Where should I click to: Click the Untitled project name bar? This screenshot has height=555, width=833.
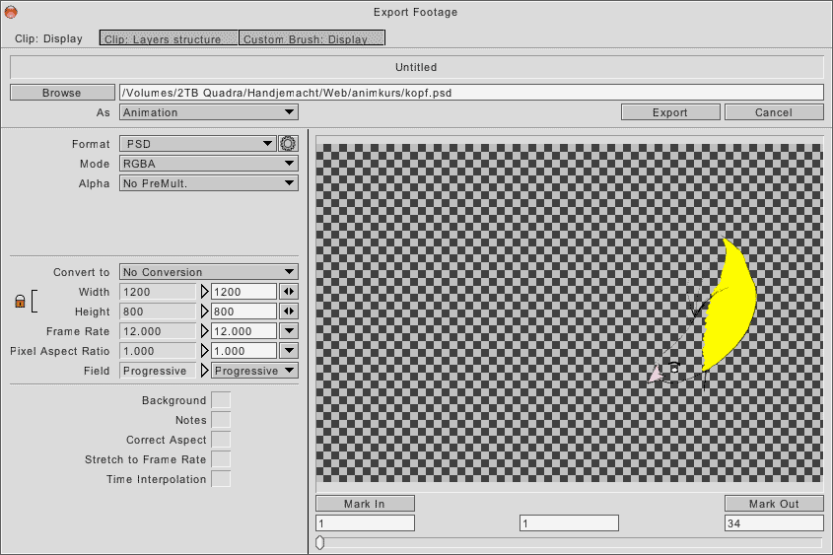[416, 67]
